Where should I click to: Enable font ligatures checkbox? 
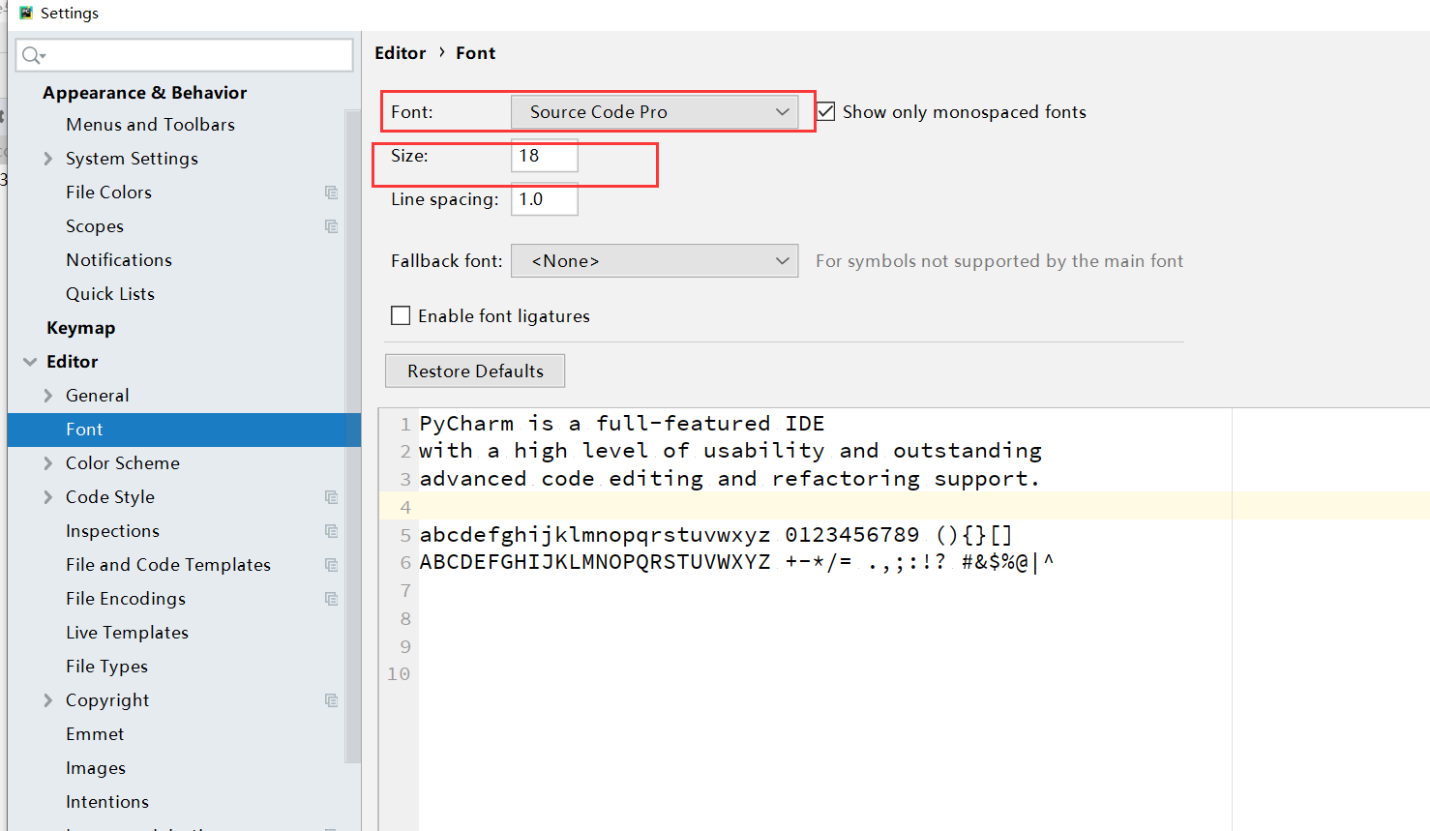tap(401, 316)
